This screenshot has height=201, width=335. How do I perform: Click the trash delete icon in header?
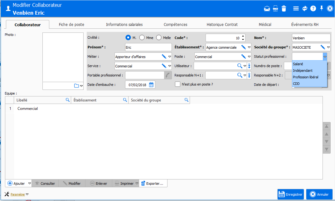[284, 9]
